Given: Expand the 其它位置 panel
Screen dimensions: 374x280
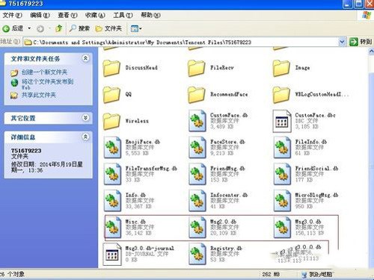Looking at the screenshot, I should [85, 117].
